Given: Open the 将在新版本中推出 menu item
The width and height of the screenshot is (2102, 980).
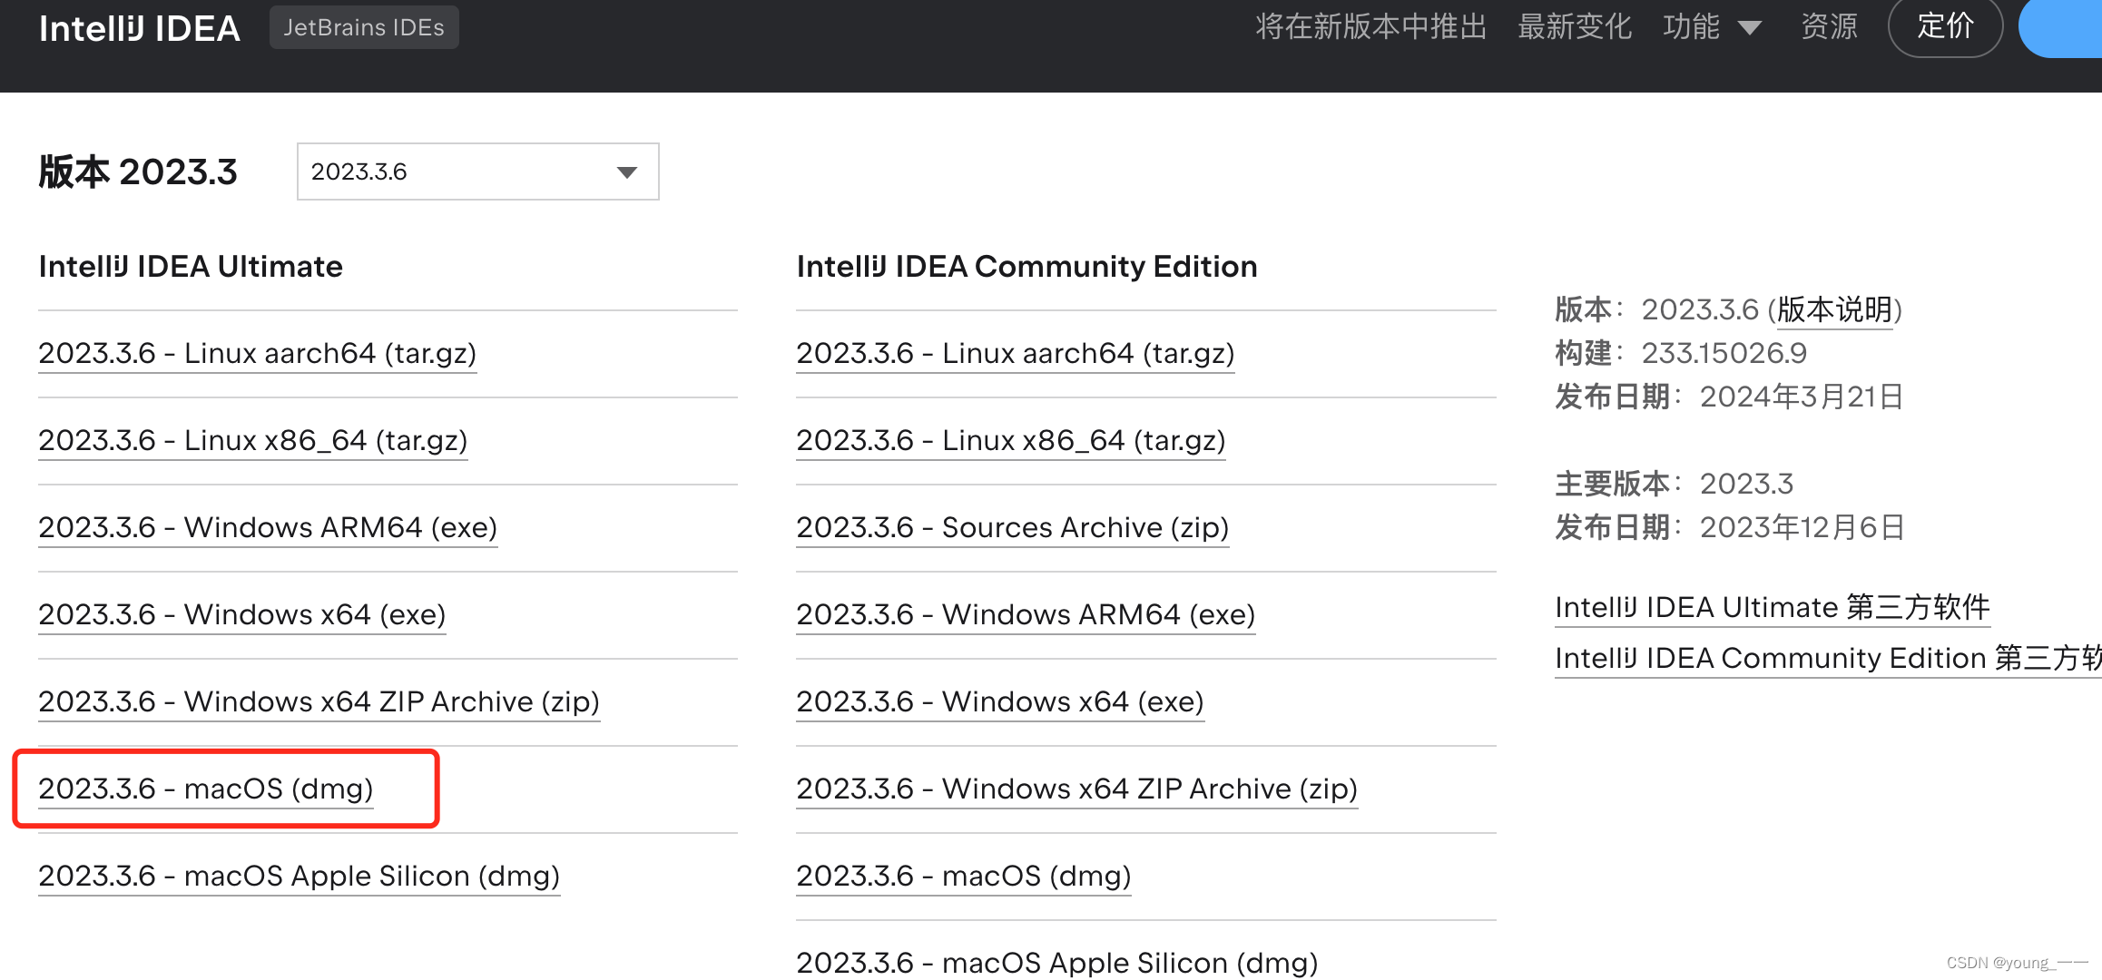Looking at the screenshot, I should pyautogui.click(x=1370, y=27).
